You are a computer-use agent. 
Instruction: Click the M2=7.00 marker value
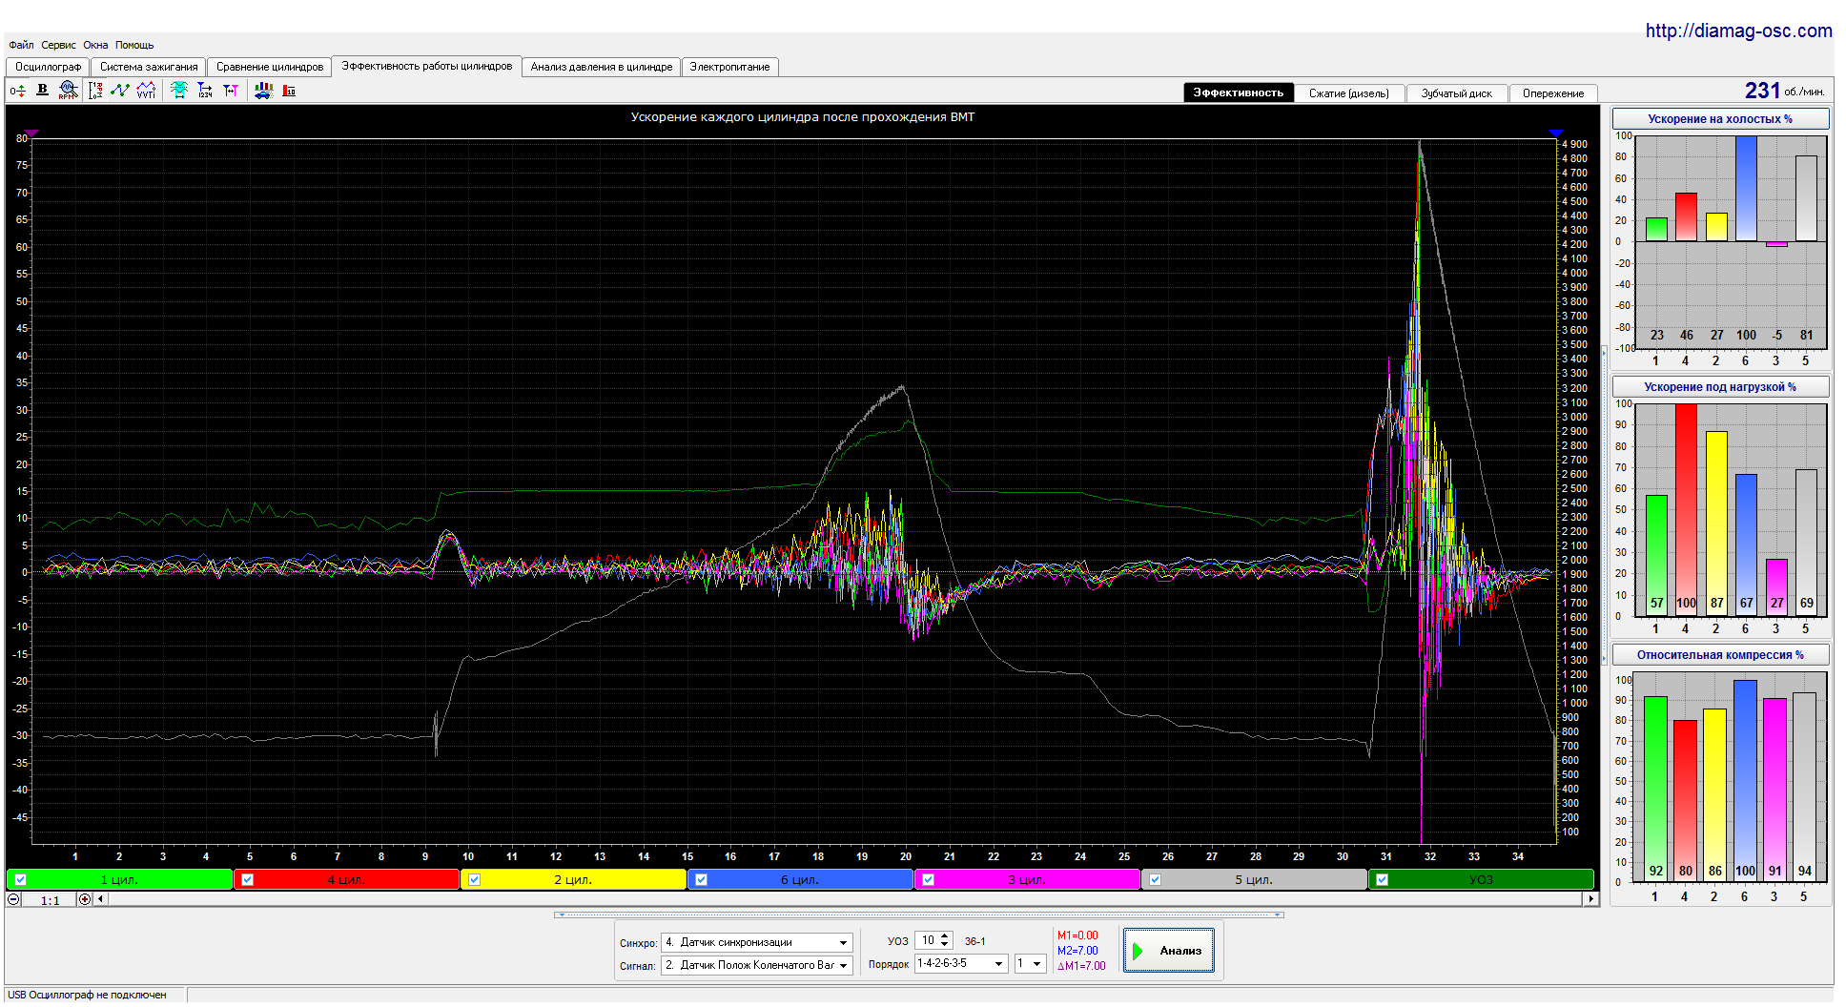(x=1077, y=951)
